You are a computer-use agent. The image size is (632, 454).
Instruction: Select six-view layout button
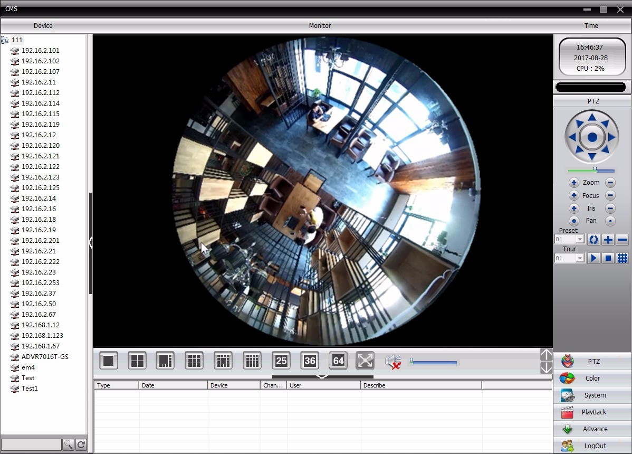[x=166, y=361]
